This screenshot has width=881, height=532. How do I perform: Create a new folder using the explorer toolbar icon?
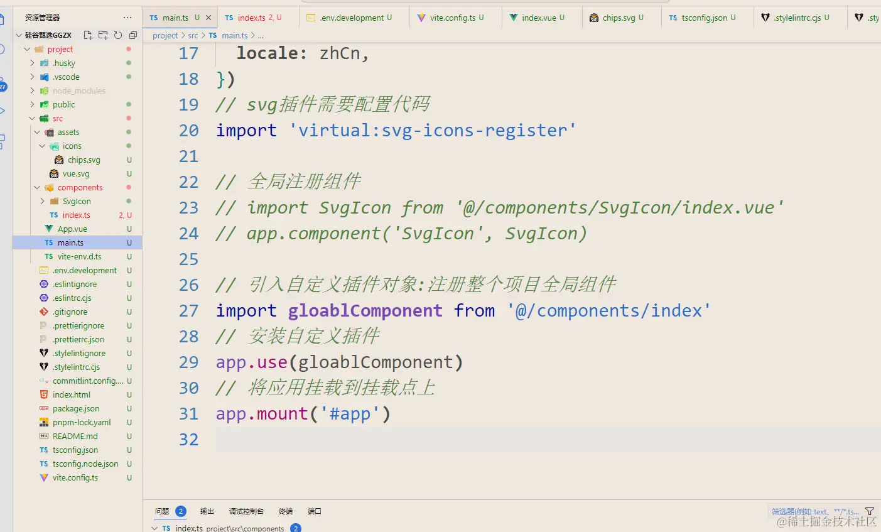[x=103, y=35]
